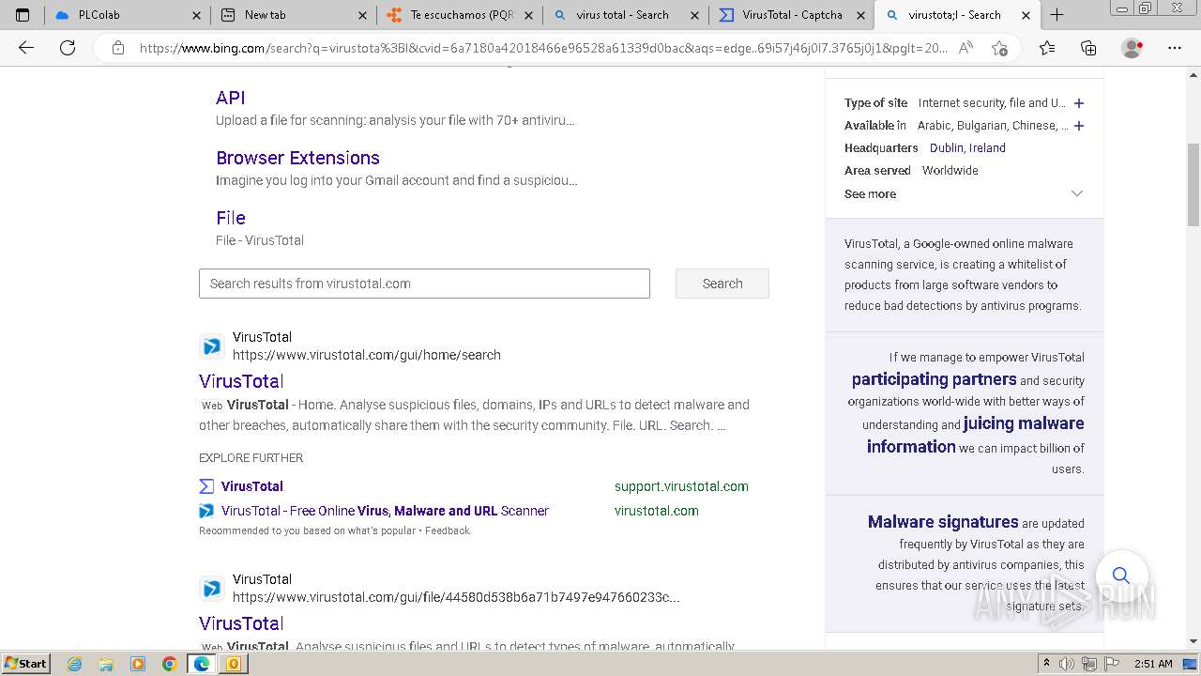1201x676 pixels.
Task: Open File Explorer folder in taskbar
Action: (x=106, y=664)
